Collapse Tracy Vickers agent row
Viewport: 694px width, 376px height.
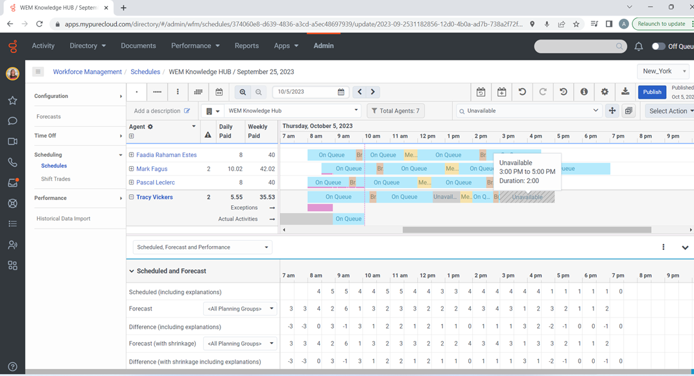(x=132, y=197)
